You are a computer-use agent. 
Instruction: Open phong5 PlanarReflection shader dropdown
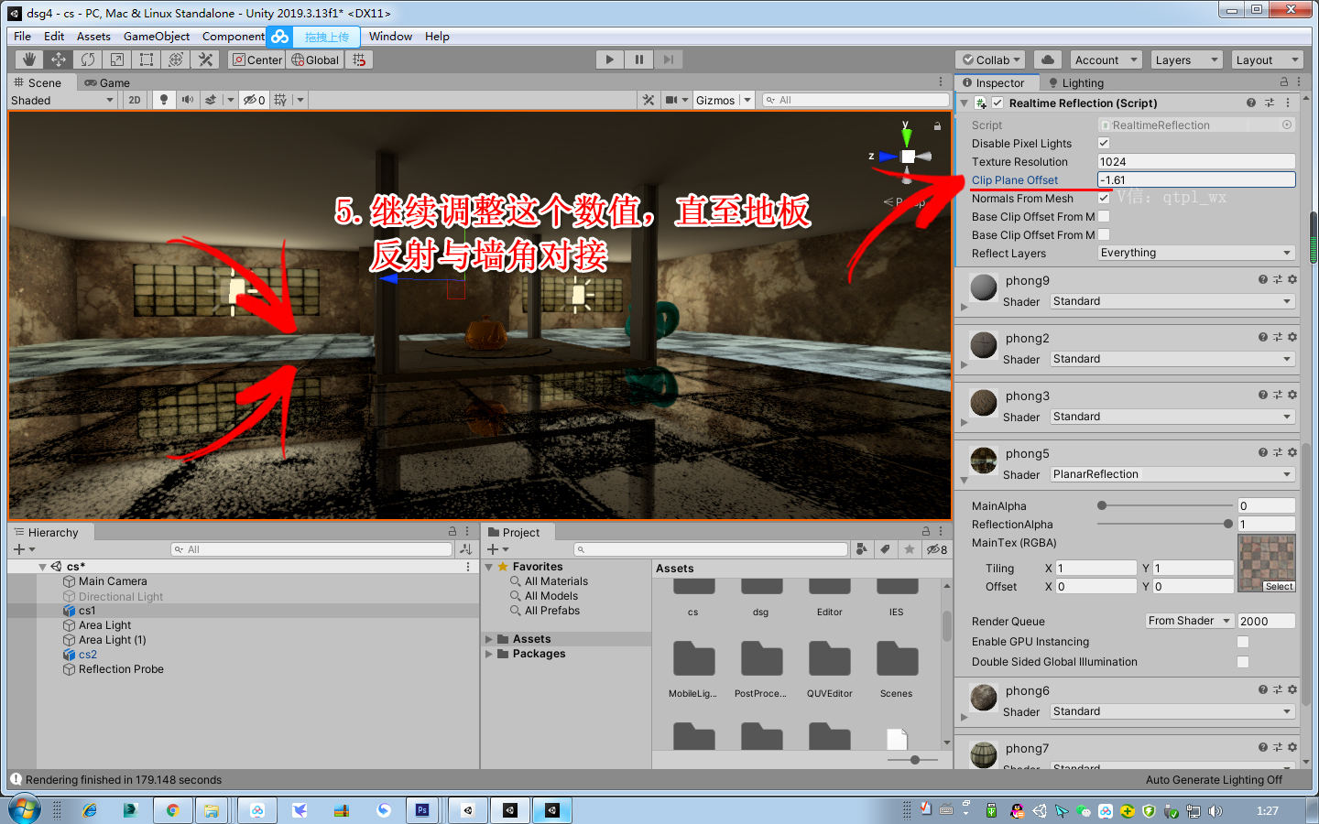1172,474
